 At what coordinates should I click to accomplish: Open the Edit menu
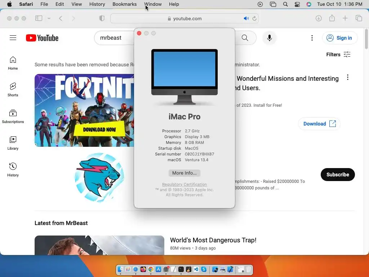[x=59, y=4]
